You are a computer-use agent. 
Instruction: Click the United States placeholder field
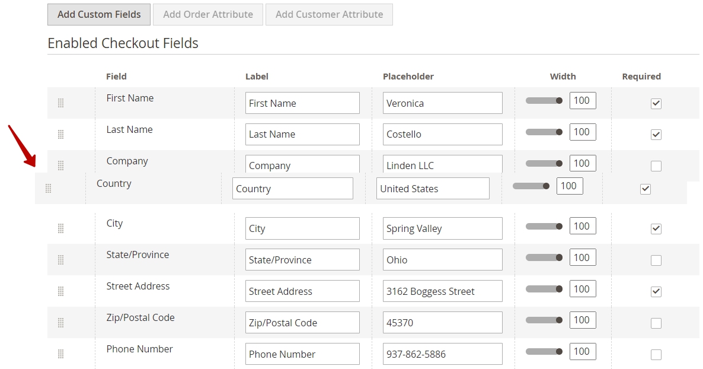(433, 189)
